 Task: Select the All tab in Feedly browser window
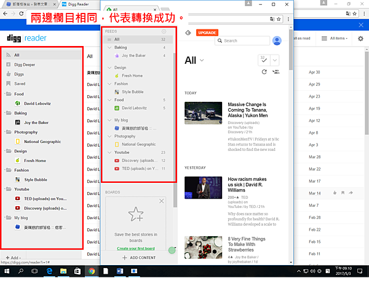pyautogui.click(x=132, y=10)
